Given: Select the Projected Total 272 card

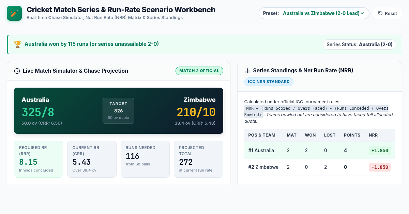Looking at the screenshot, I should click(x=198, y=159).
